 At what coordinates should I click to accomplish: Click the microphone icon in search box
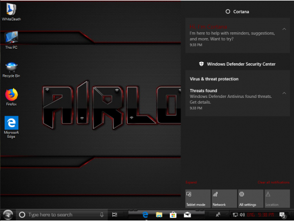pos(102,215)
